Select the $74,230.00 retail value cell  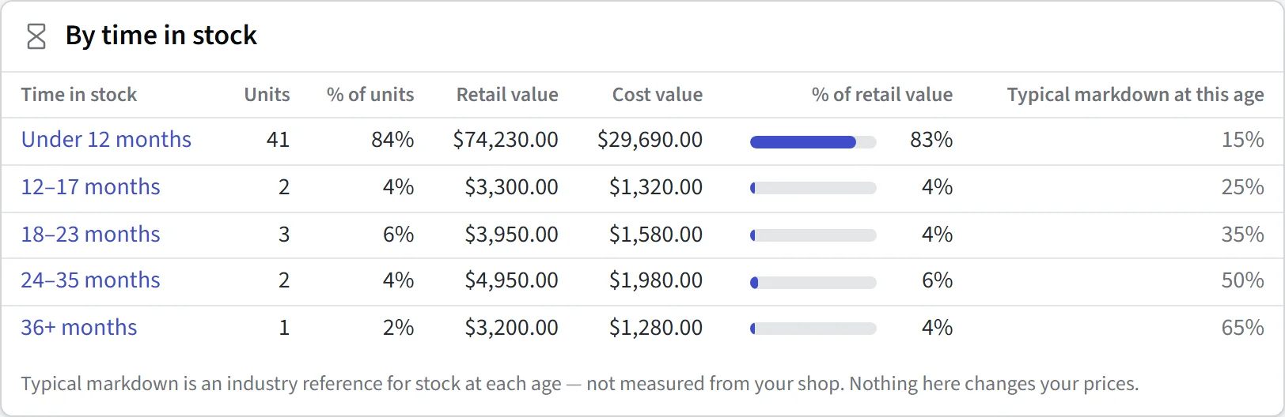(506, 140)
